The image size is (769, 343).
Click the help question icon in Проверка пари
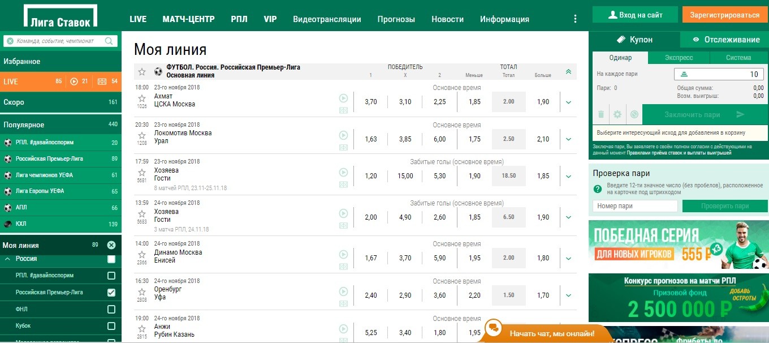pyautogui.click(x=597, y=189)
